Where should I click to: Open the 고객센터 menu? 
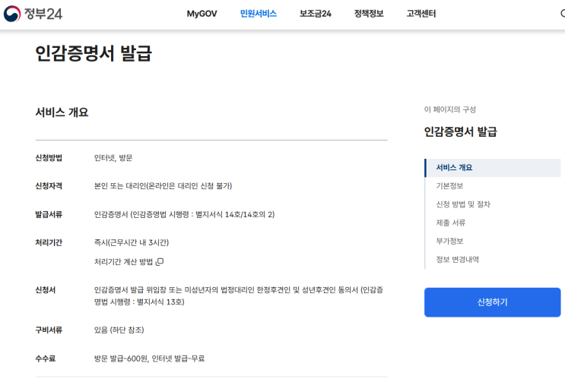click(421, 14)
